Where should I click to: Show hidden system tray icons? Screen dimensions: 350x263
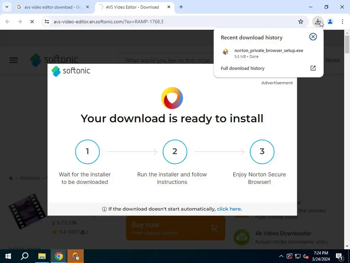(x=281, y=256)
